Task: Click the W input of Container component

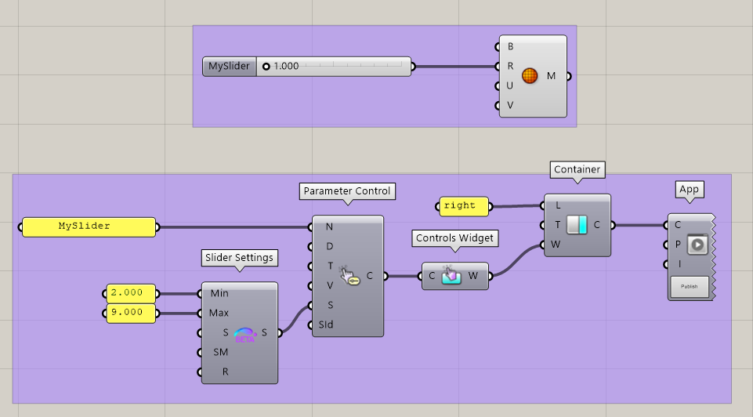Action: pos(556,245)
